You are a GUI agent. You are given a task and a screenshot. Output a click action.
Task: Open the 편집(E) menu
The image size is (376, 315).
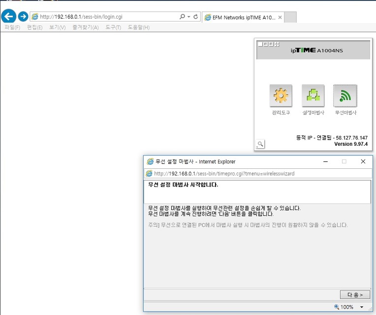[35, 27]
